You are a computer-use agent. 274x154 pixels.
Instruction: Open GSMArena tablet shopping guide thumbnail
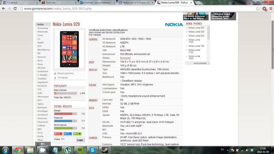223,16
